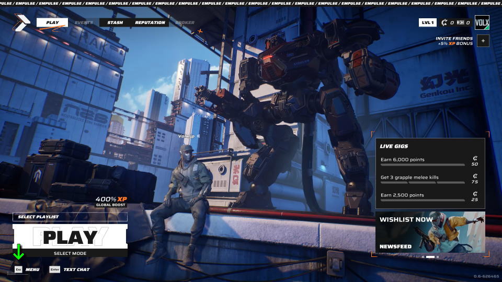502x282 pixels.
Task: Select the Get 3 grapple melee kills gig
Action: 429,179
